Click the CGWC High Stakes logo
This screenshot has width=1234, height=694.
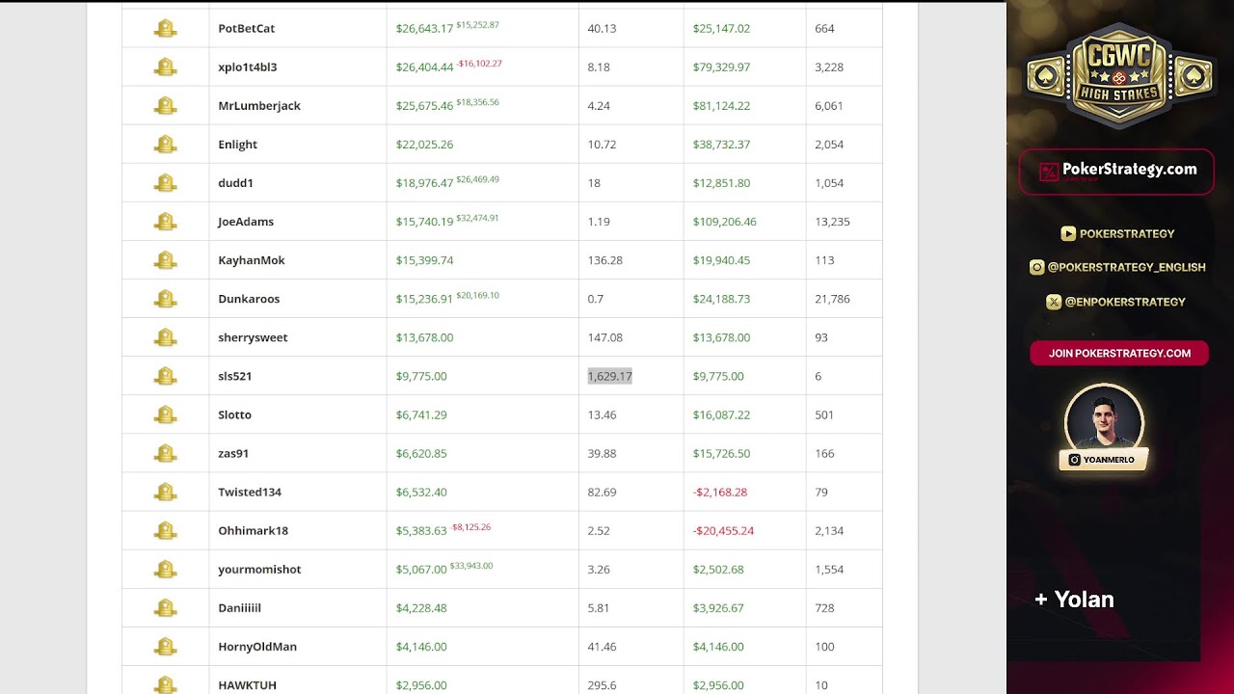[x=1118, y=75]
